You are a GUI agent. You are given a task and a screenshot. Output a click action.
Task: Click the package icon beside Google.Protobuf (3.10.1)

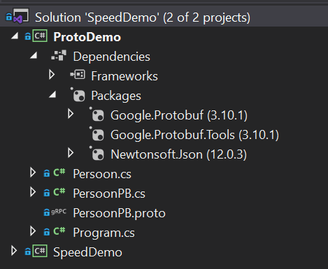tap(97, 114)
